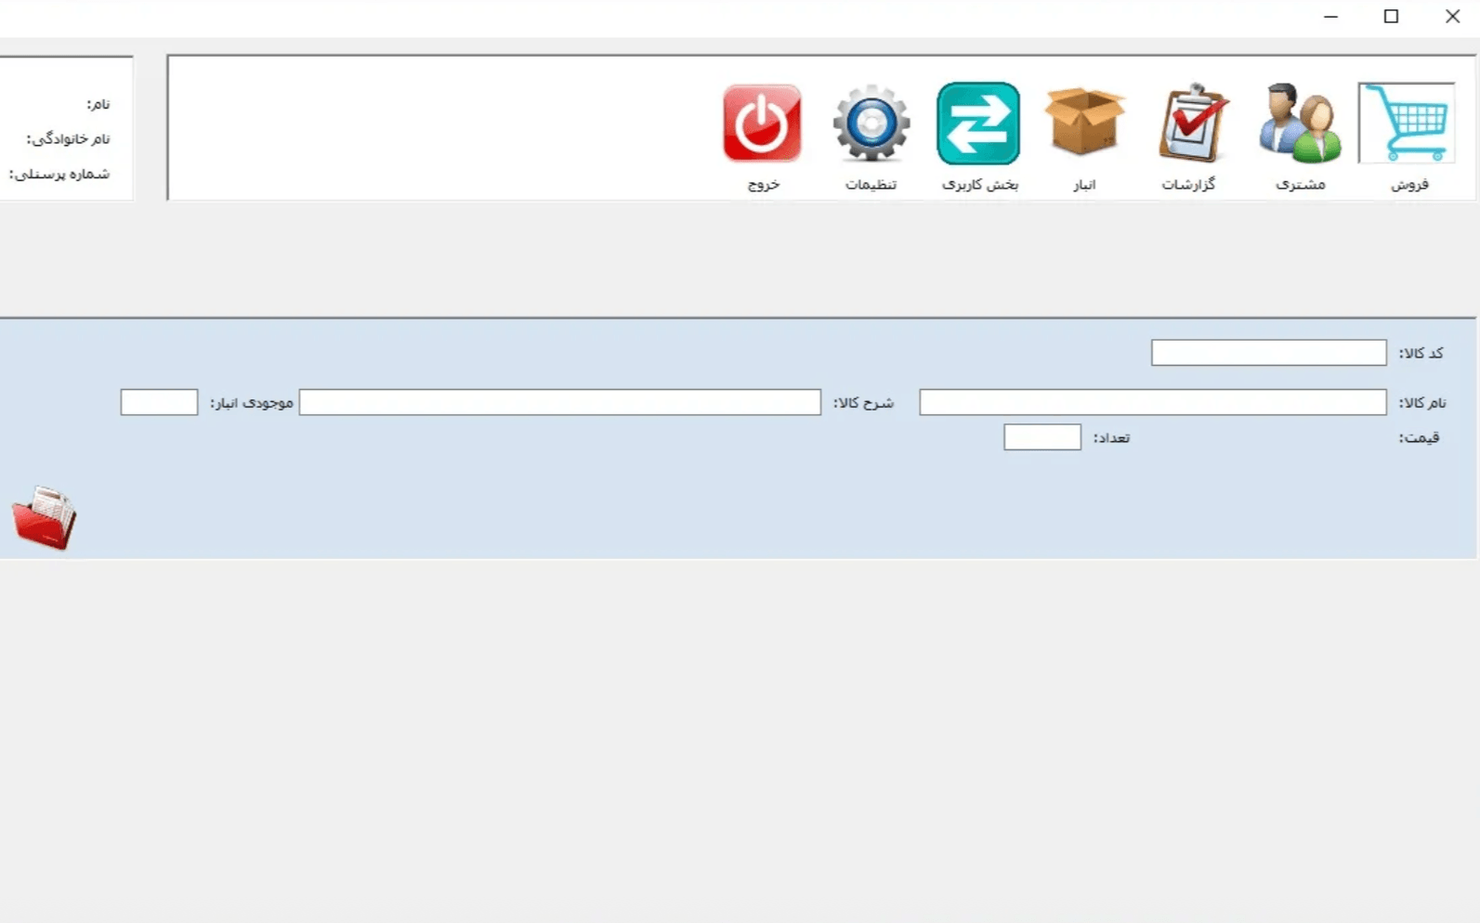Image resolution: width=1480 pixels, height=923 pixels.
Task: Click the نام خانوادگی label
Action: 68,139
